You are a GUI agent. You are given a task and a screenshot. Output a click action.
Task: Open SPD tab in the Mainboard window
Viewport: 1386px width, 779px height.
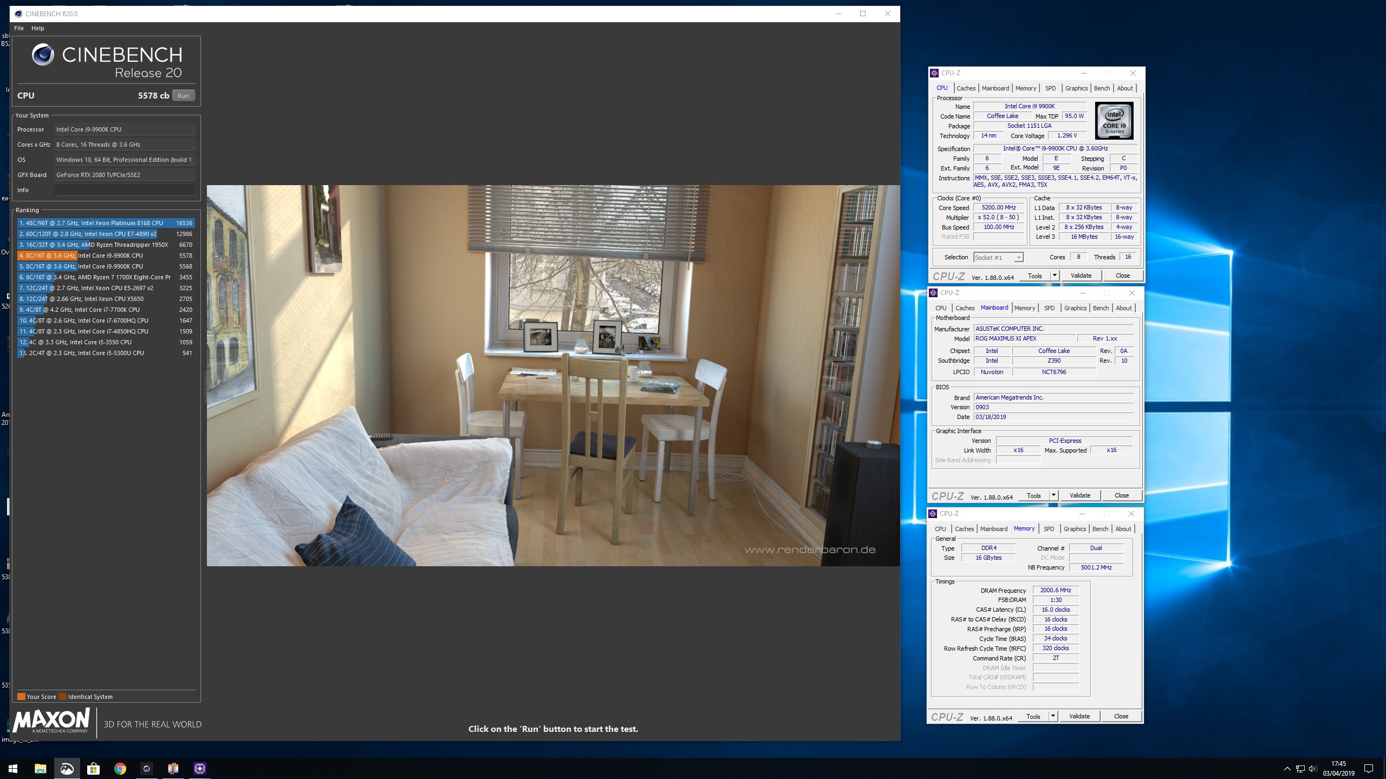point(1049,308)
